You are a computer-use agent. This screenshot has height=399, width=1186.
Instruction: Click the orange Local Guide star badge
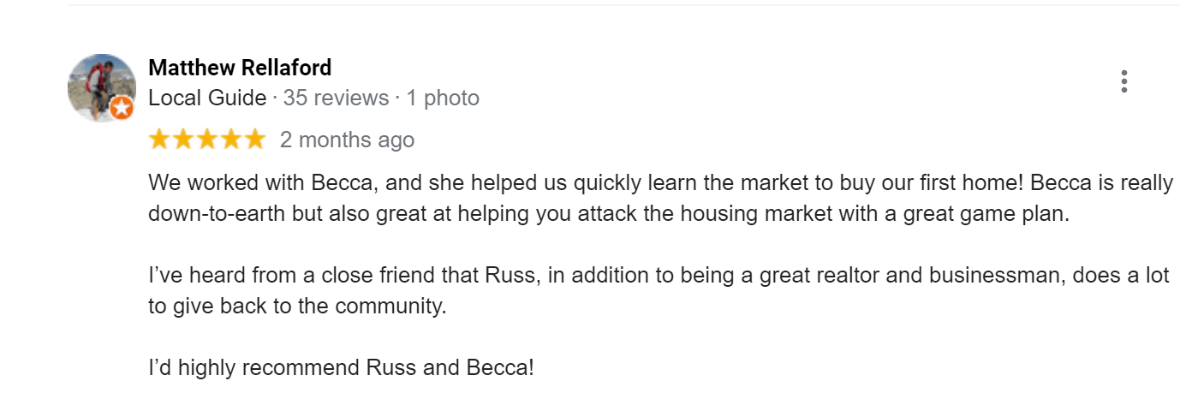coord(122,108)
